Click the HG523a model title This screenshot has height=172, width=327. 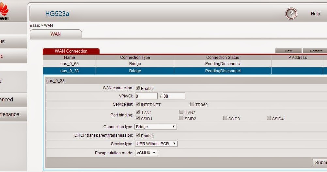pyautogui.click(x=57, y=14)
